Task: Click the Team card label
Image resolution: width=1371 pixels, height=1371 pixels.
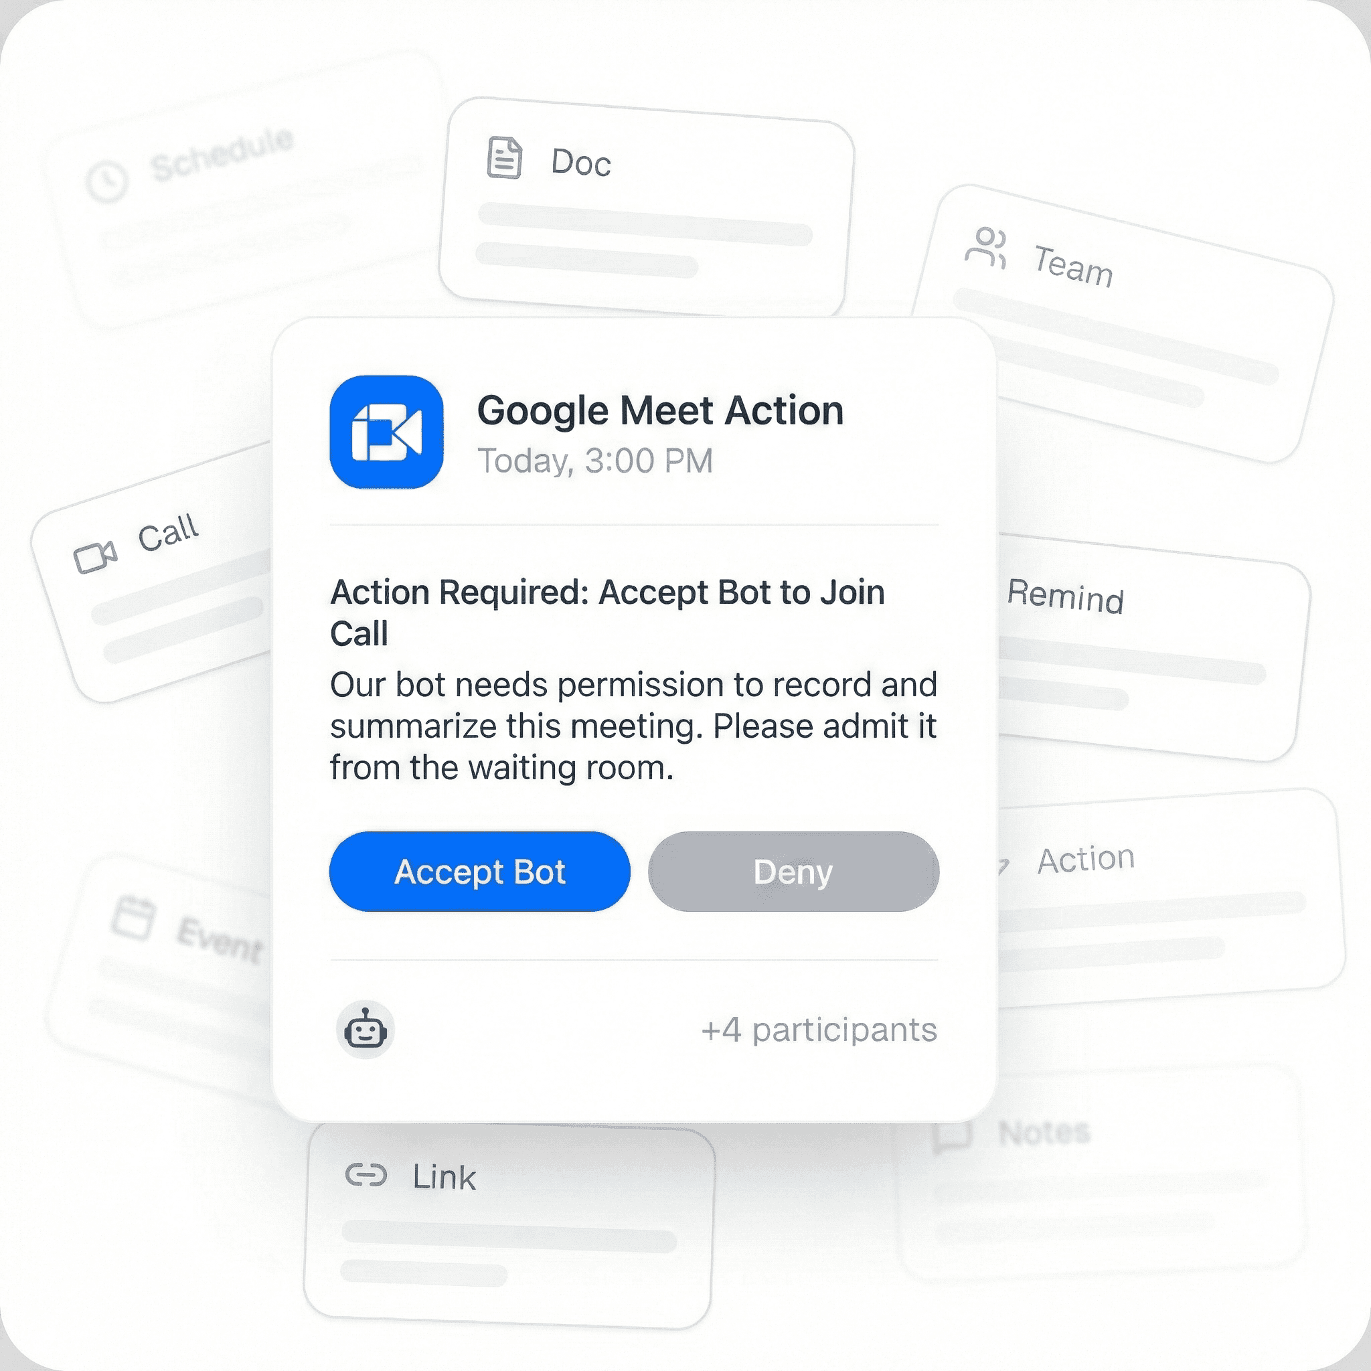Action: 1073,265
